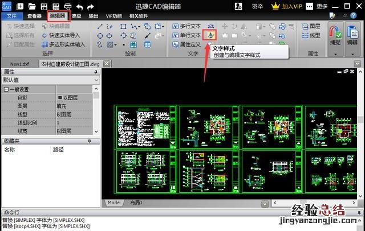Open the layout tabs dropdown at the bottom
Image resolution: width=365 pixels, height=231 pixels.
[x=265, y=204]
